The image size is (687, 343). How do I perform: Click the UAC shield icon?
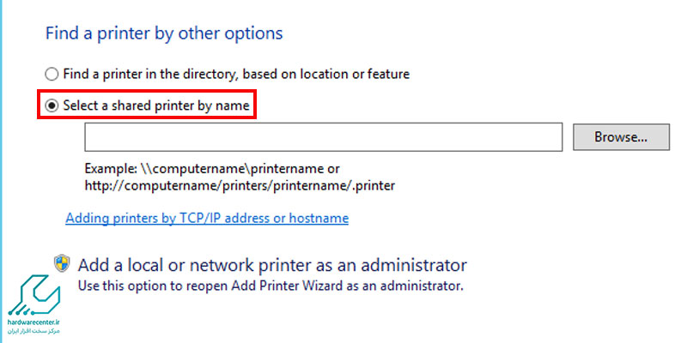[62, 263]
